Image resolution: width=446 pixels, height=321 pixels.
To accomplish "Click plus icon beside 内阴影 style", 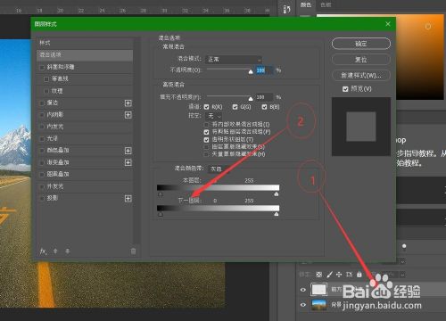I will 128,115.
